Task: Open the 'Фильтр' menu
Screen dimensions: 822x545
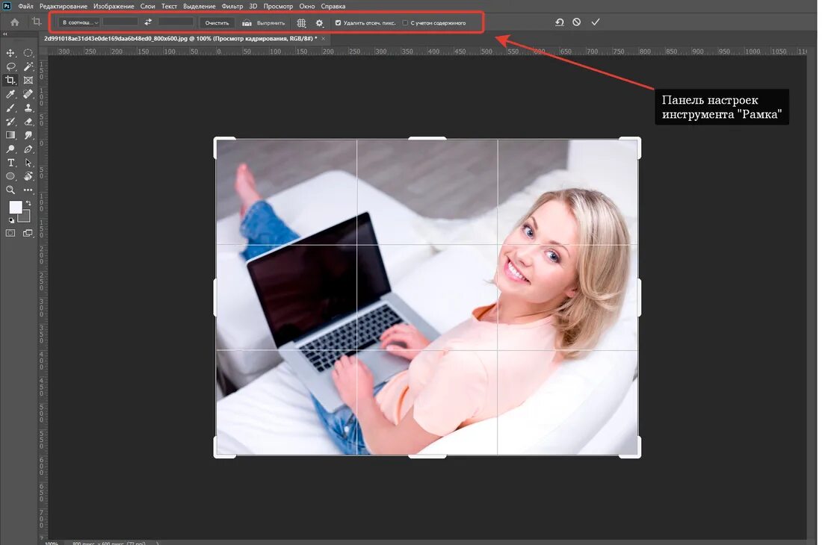Action: (232, 6)
